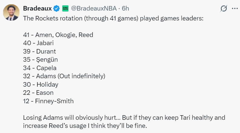Click the "35 - Şengün" line
This screenshot has height=133, width=240.
(40, 60)
